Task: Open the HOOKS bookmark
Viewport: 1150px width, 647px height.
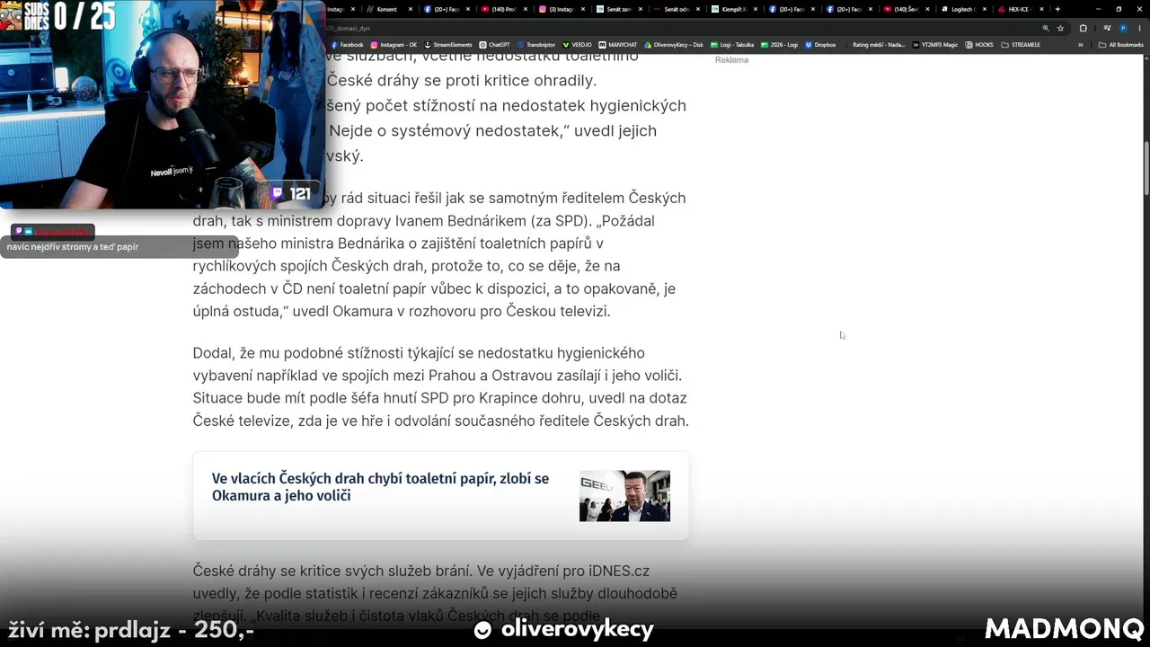Action: click(x=979, y=45)
